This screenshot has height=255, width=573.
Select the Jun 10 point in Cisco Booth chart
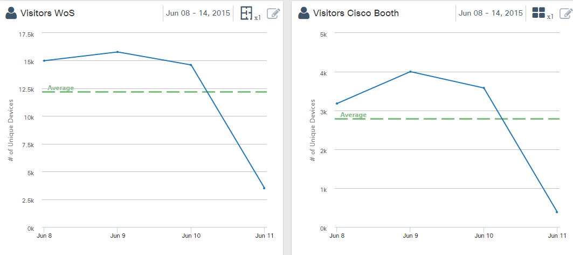(x=484, y=88)
